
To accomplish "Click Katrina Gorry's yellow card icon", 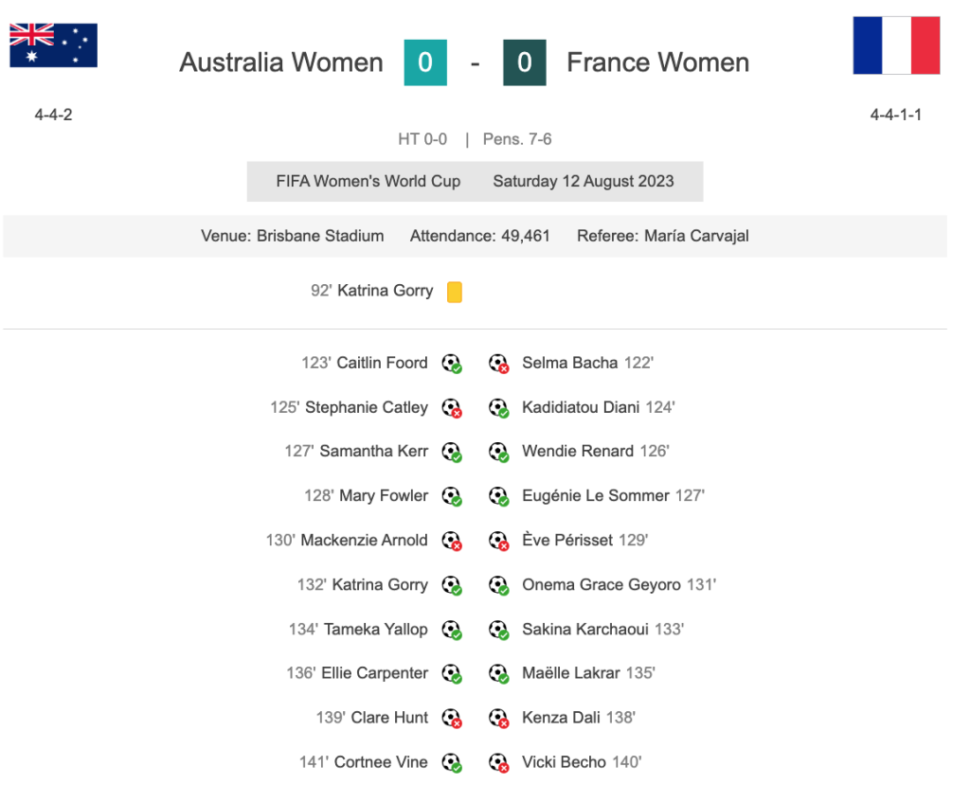I will tap(455, 292).
